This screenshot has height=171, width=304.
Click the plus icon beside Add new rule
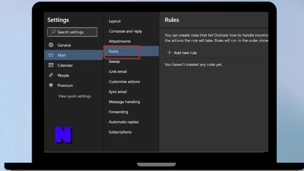tap(170, 53)
